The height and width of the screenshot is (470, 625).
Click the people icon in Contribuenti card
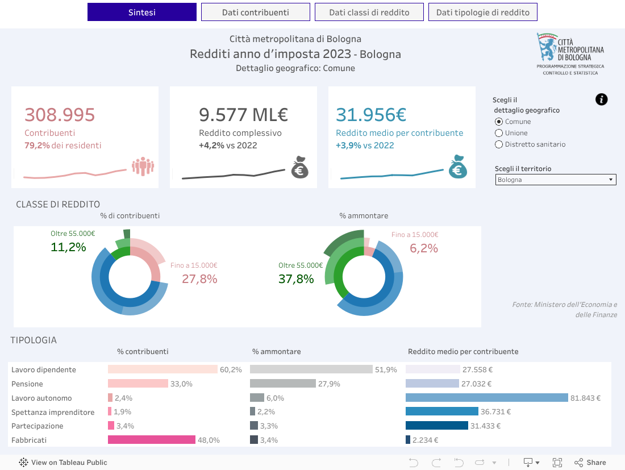click(143, 166)
